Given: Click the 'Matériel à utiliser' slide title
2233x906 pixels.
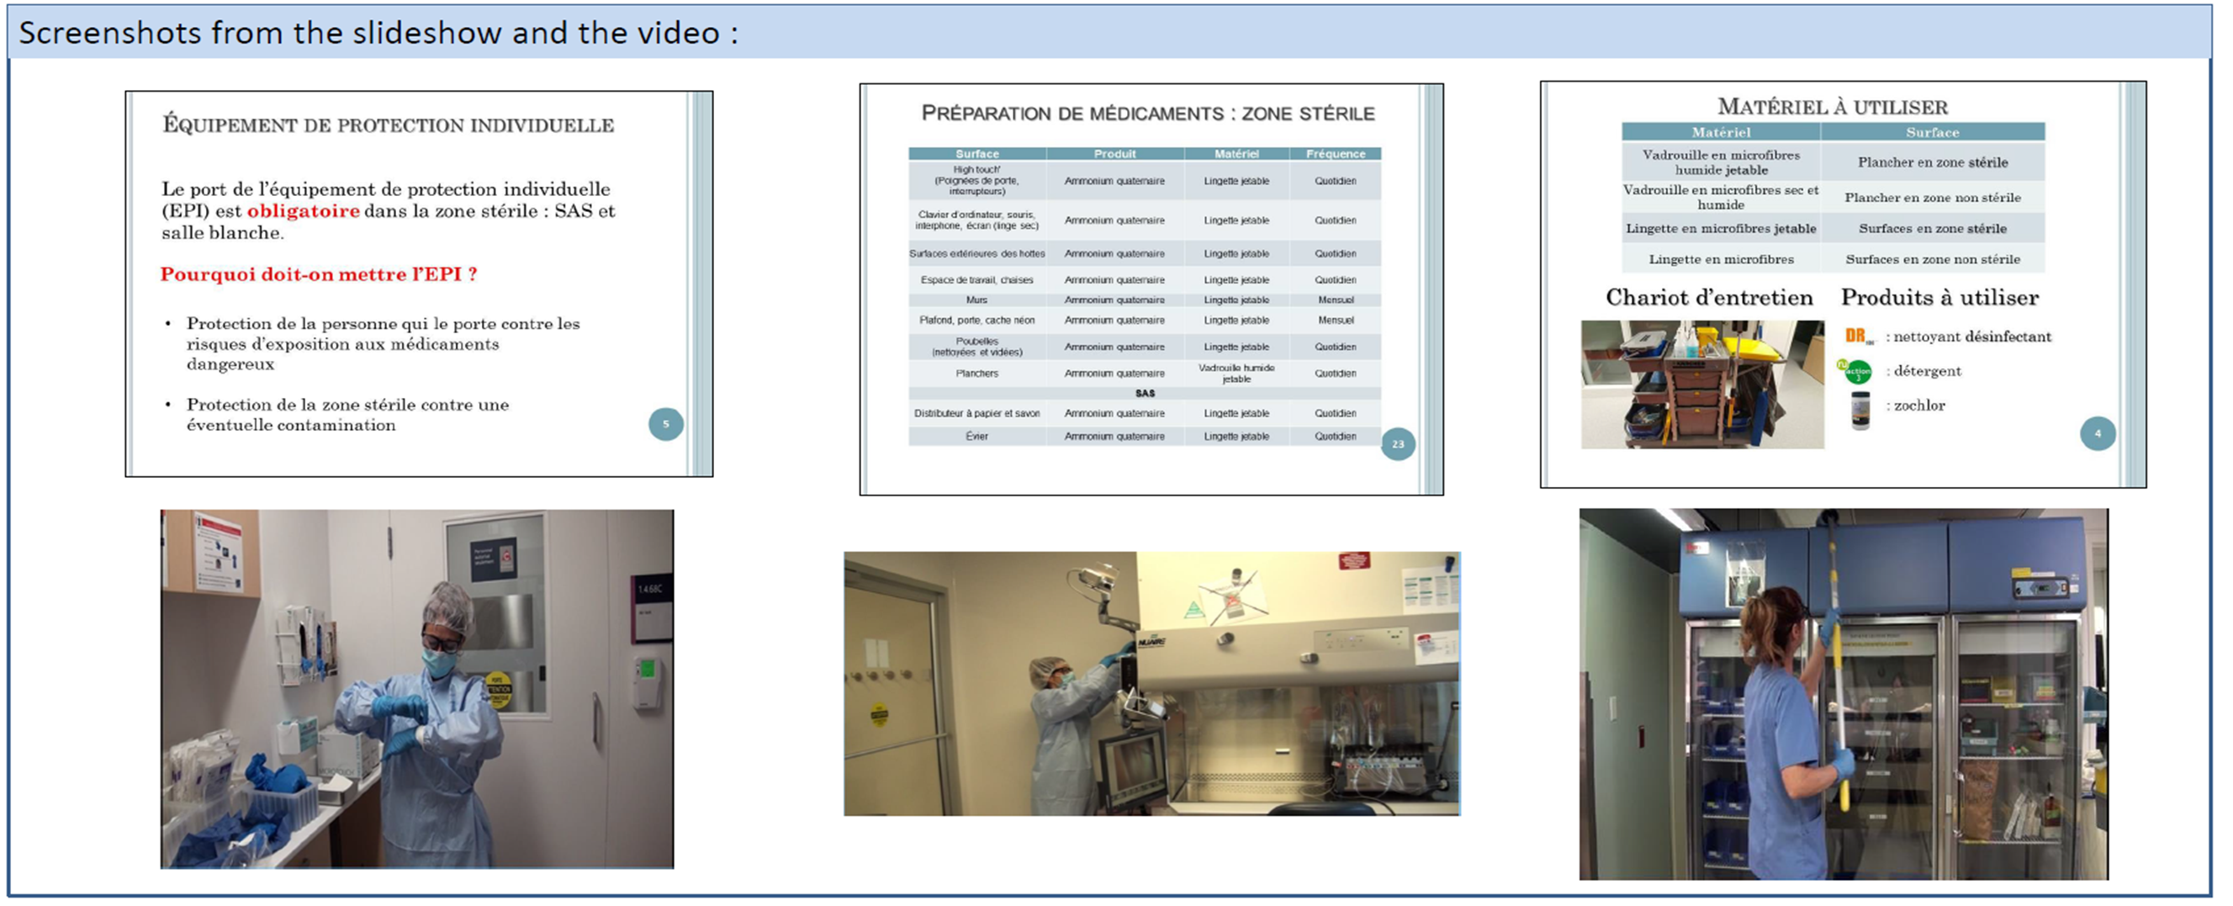Looking at the screenshot, I should [x=1833, y=108].
